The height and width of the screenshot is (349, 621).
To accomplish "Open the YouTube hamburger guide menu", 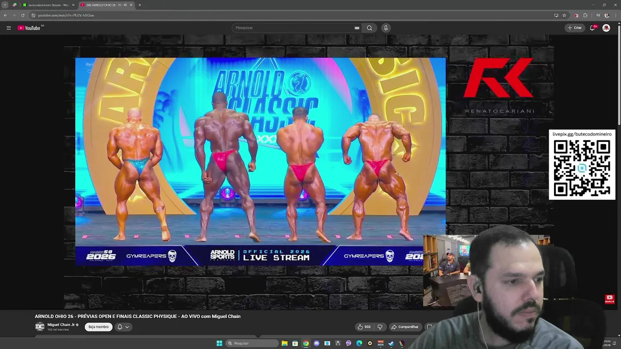I will point(9,28).
